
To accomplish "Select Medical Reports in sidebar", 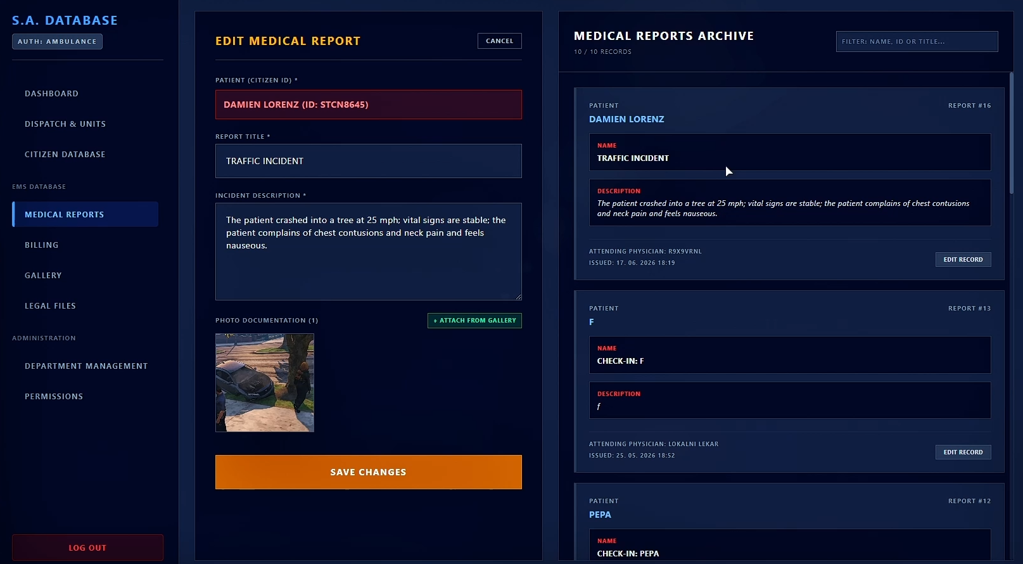I will pyautogui.click(x=85, y=214).
